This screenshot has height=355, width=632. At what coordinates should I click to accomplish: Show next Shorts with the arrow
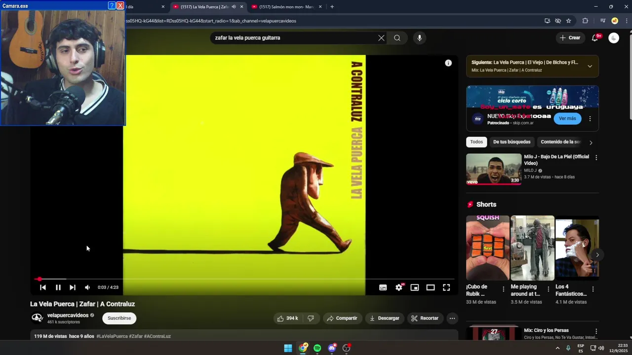click(597, 255)
